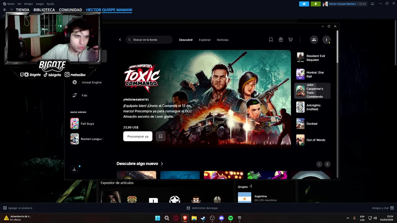This screenshot has height=223, width=397.
Task: Open the HECTOR QUISPE MAMANI profile tab
Action: point(109,10)
